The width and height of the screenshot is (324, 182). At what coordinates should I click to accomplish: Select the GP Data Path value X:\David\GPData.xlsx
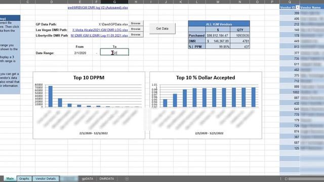(x=113, y=24)
